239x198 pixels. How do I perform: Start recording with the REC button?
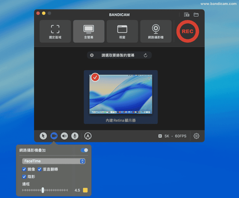point(187,32)
